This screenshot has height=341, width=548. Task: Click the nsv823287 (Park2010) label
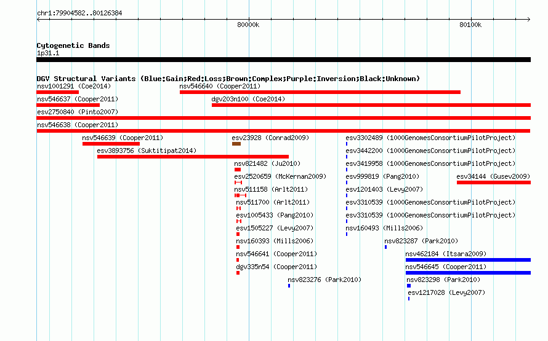point(421,241)
